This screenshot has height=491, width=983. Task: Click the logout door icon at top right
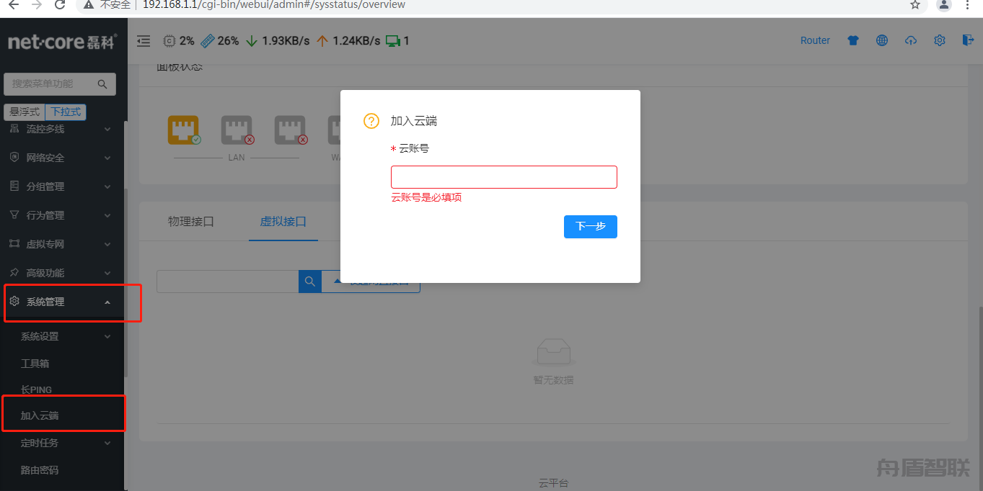968,41
